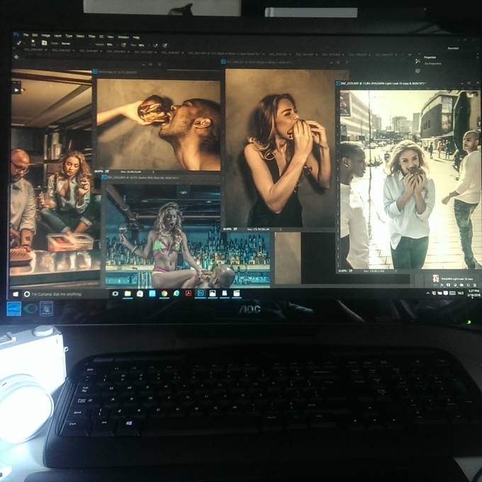Click the Cortana search box
The image size is (482, 482).
tap(65, 294)
